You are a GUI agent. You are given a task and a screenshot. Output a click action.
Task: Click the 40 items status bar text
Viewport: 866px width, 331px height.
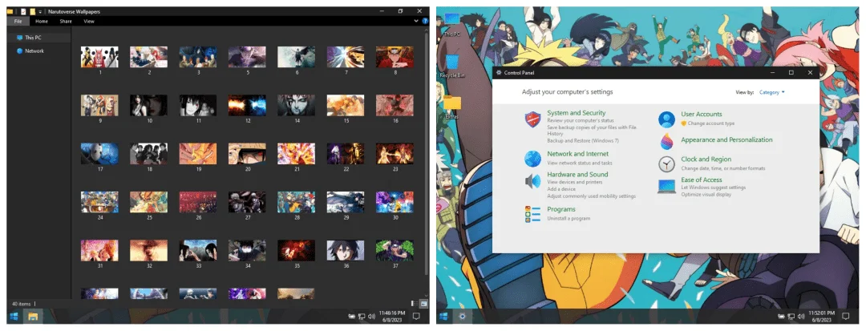[x=22, y=304]
